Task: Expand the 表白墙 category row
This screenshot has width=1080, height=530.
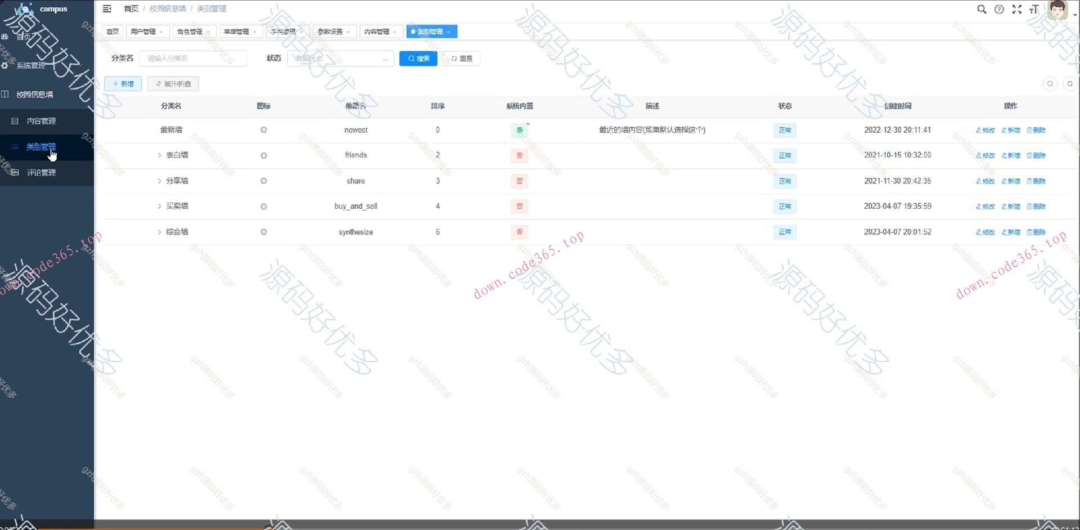Action: coord(159,155)
